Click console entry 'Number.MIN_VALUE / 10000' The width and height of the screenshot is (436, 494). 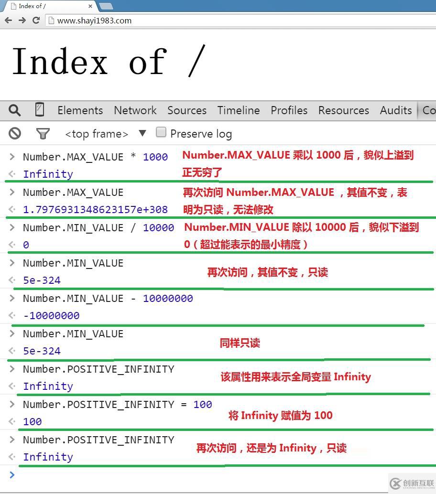point(98,227)
